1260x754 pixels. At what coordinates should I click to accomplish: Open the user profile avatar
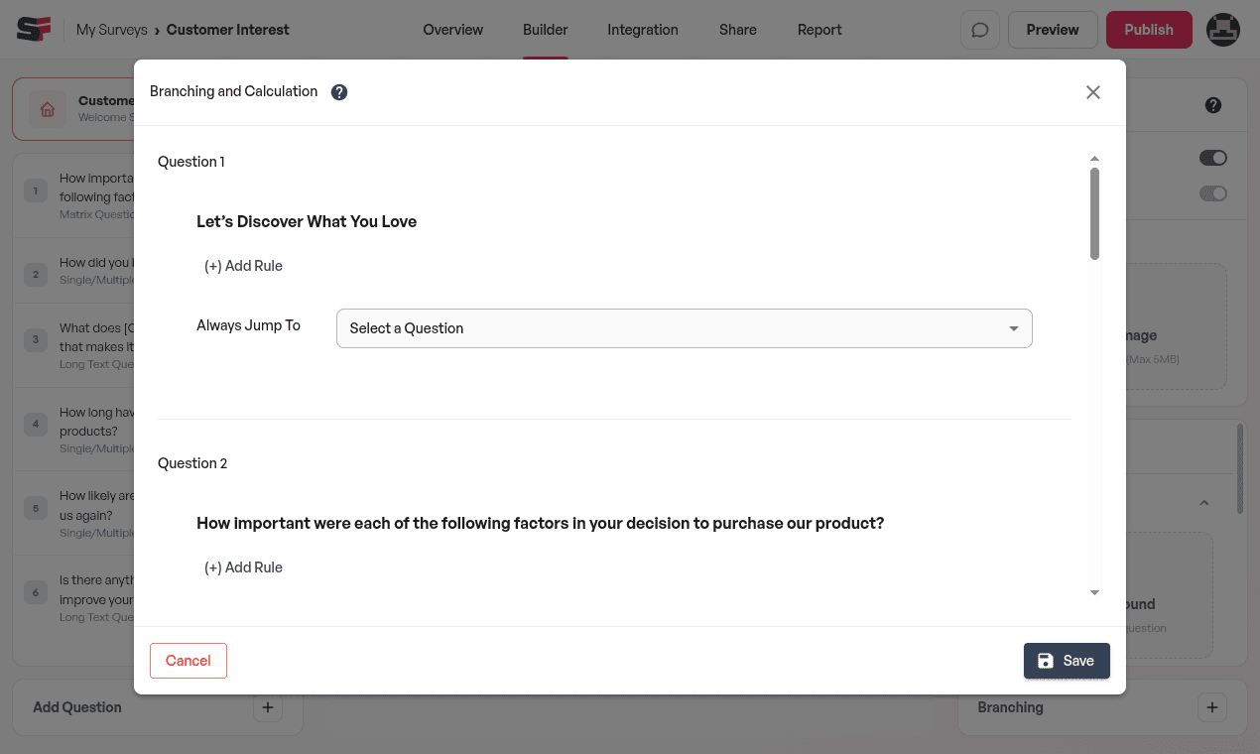(x=1223, y=30)
